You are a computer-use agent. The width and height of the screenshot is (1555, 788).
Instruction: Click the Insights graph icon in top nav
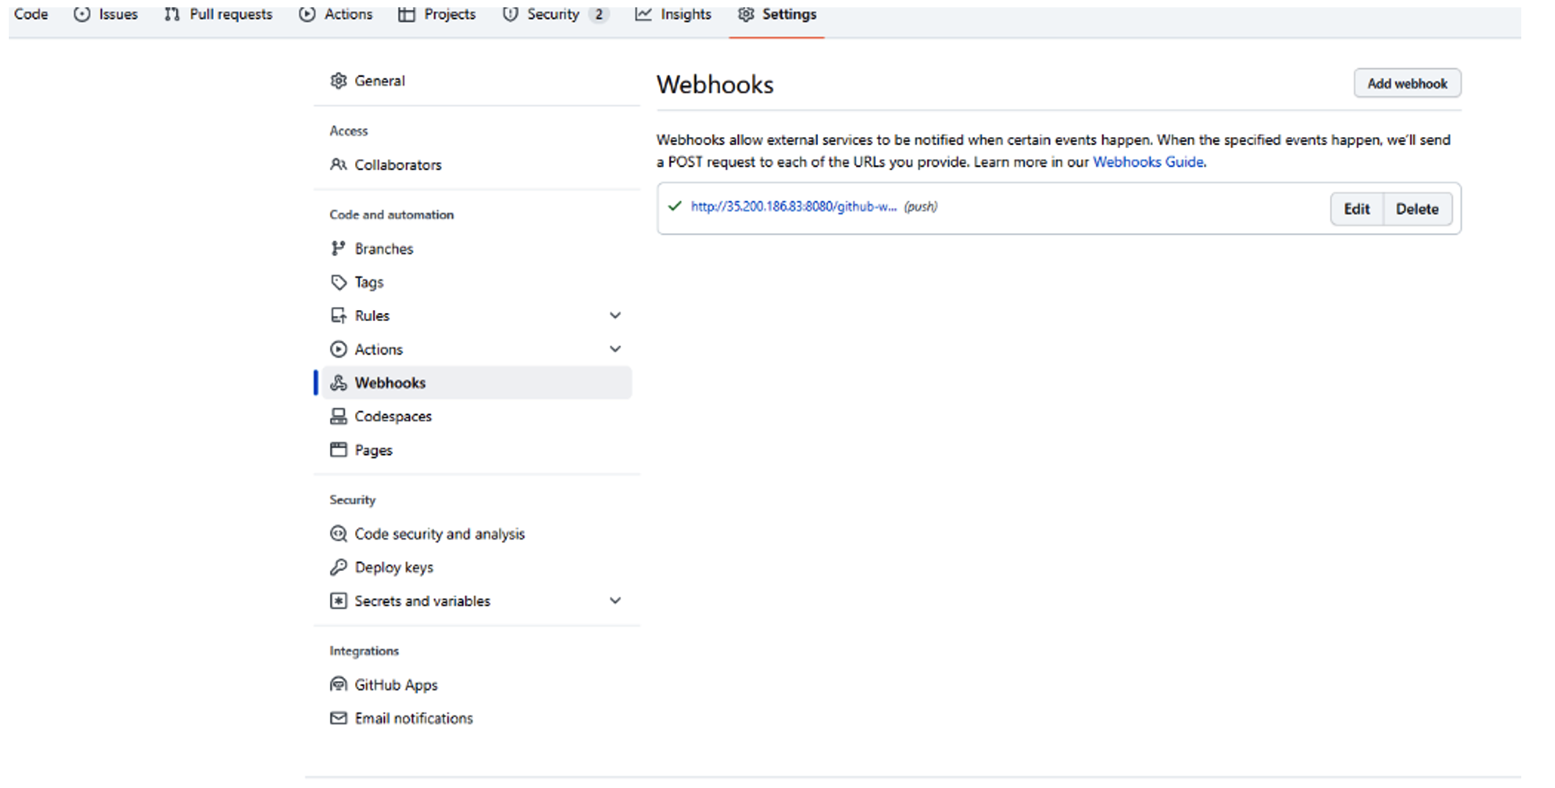643,14
